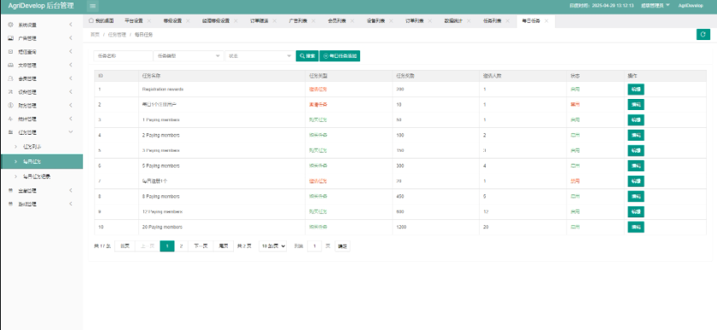This screenshot has width=717, height=330.
Task: Click the 首页 first page button
Action: (x=125, y=246)
